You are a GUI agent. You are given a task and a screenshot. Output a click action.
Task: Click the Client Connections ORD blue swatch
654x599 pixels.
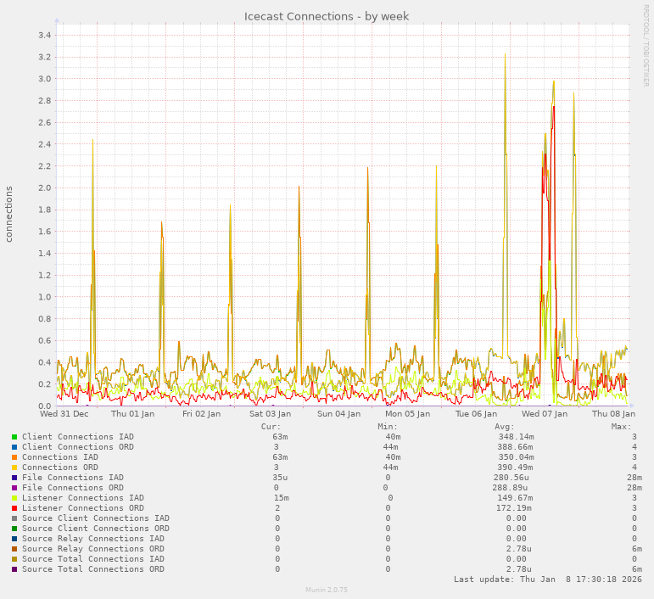tap(14, 447)
